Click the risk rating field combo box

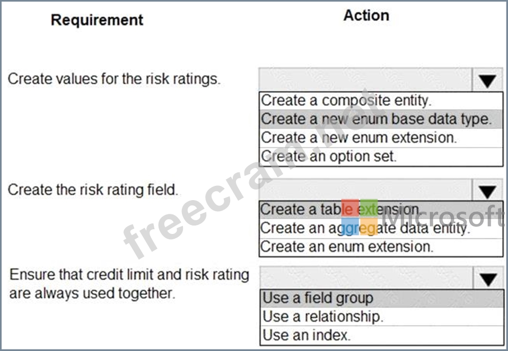[366, 191]
